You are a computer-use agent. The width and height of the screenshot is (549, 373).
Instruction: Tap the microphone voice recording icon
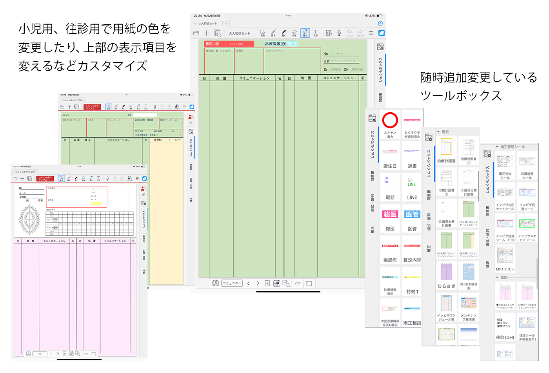(339, 33)
